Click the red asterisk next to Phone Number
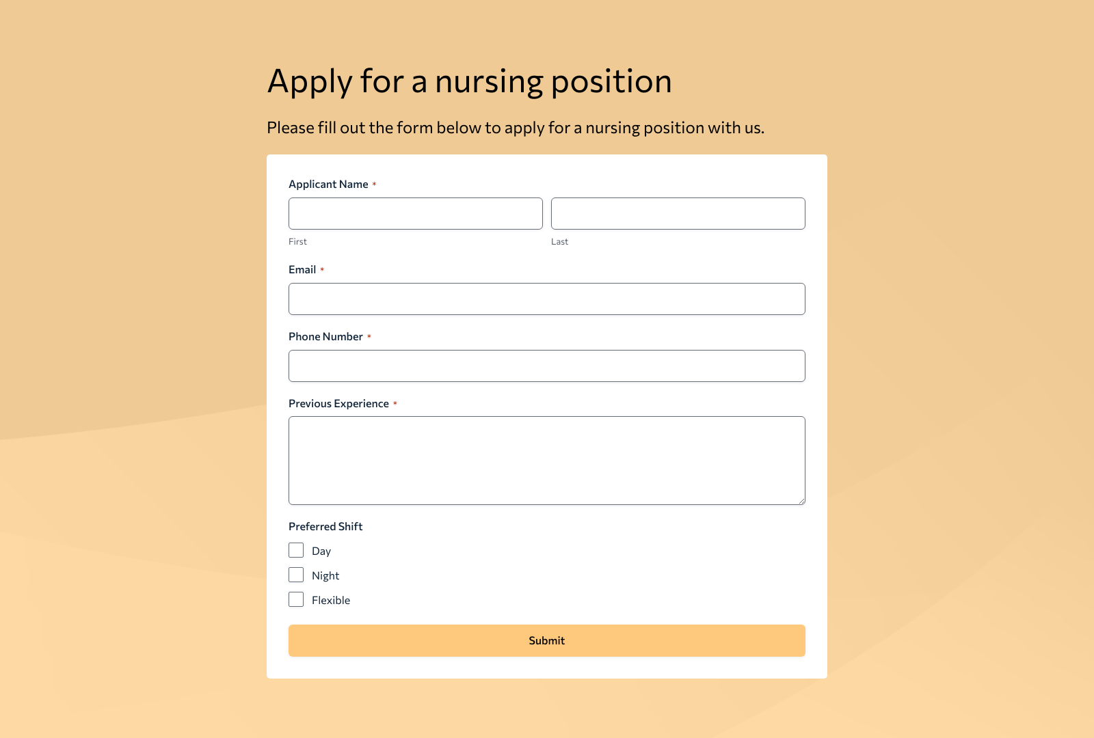The width and height of the screenshot is (1094, 738). coord(369,336)
